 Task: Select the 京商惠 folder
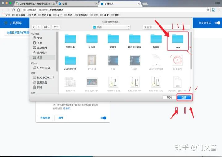pos(113,39)
